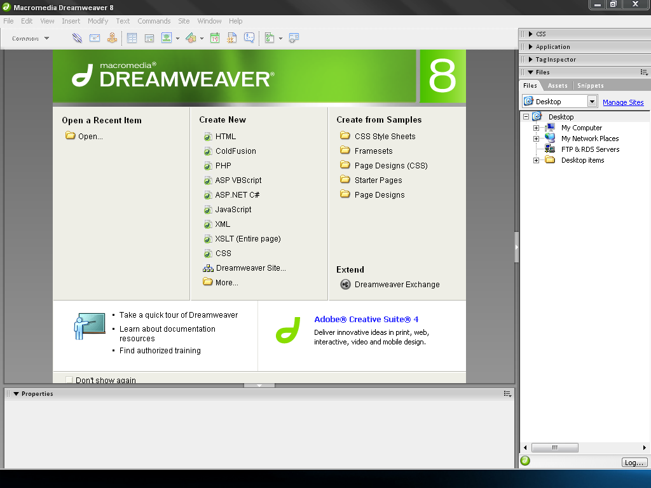Viewport: 651px width, 488px height.
Task: Create a new PHP document
Action: pyautogui.click(x=223, y=166)
